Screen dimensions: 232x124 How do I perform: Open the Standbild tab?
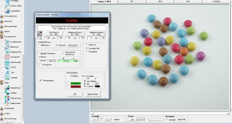pyautogui.click(x=216, y=2)
